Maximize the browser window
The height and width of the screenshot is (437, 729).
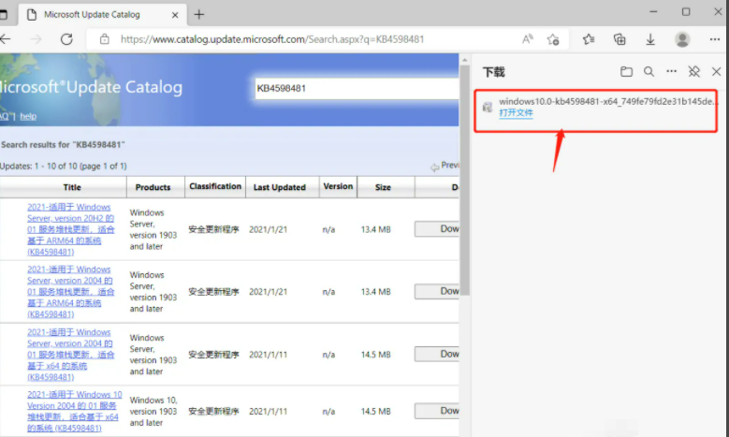(686, 11)
